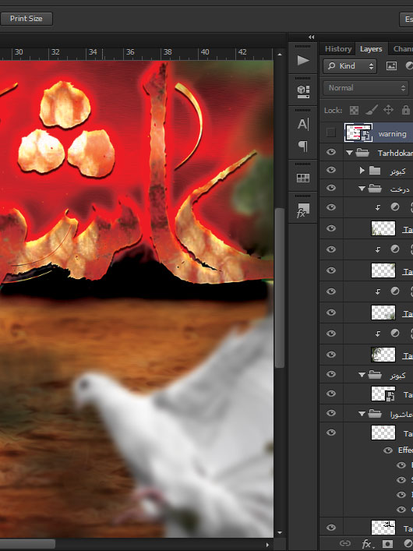Add a layer mask with mask icon
The image size is (413, 551).
[387, 544]
